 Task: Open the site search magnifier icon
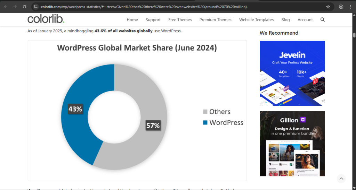pyautogui.click(x=322, y=20)
